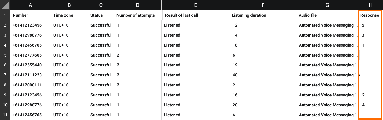Click the select-all corner triangle icon

pos(5,5)
